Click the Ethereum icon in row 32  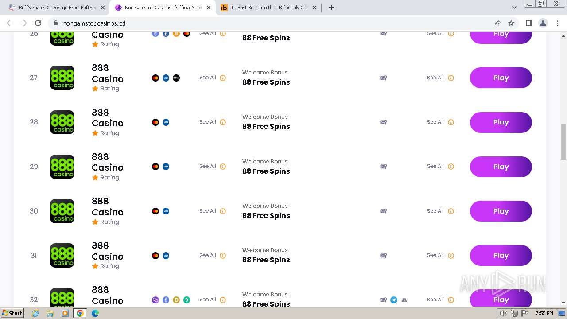click(166, 300)
